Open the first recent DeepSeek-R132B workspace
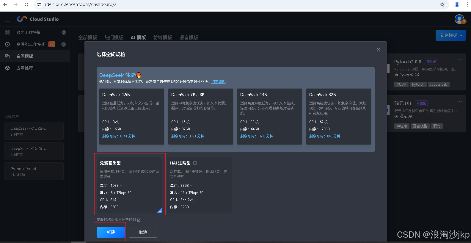 pos(34,131)
